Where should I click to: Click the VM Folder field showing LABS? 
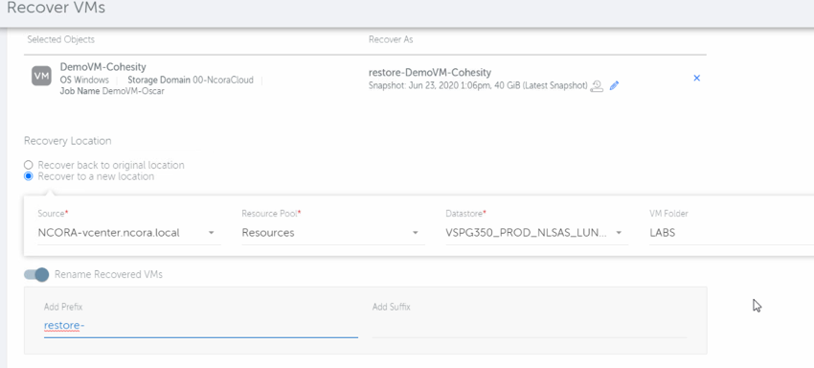coord(727,233)
